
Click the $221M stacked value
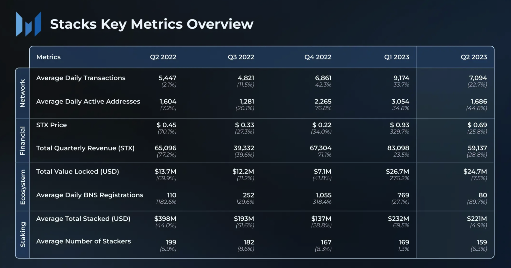[477, 219]
